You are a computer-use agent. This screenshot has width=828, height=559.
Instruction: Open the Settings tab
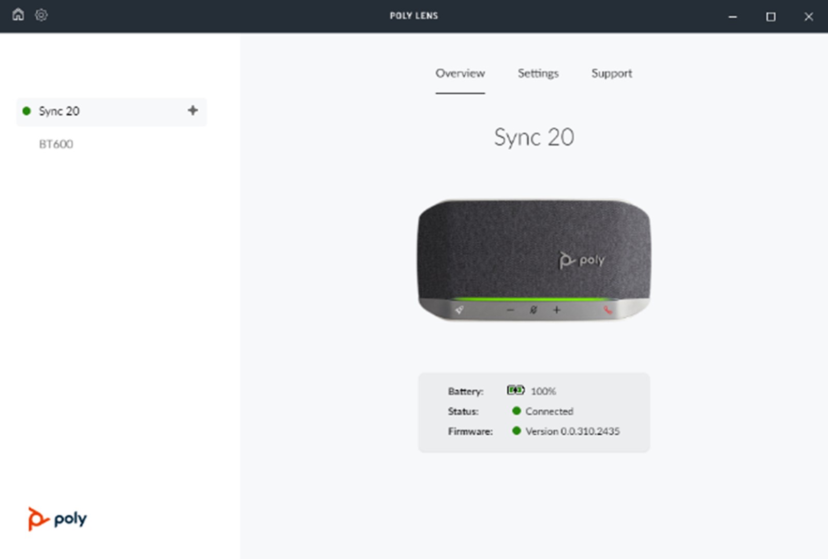point(538,73)
